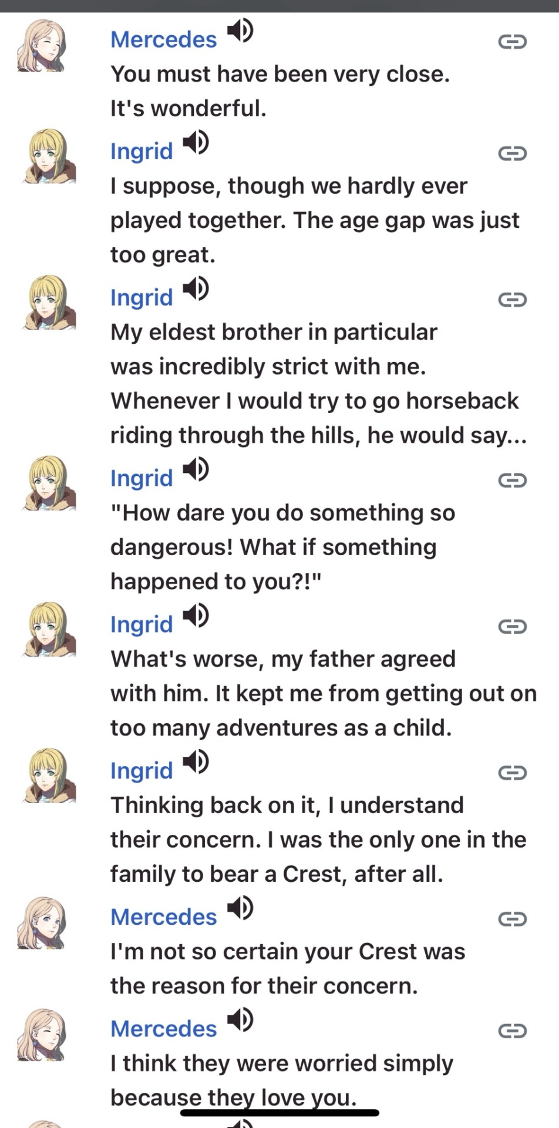Play audio for Ingrid's "I suppose" line
Screen dimensions: 559x1128
196,142
